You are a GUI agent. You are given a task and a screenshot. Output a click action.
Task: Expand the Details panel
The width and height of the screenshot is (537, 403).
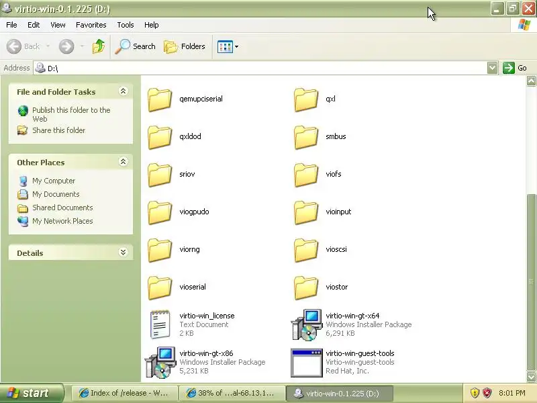click(123, 253)
